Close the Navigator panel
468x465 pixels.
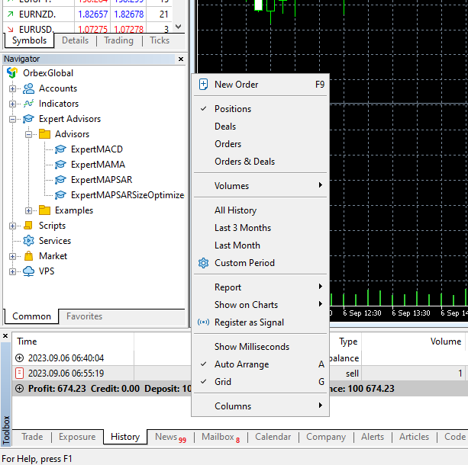click(181, 59)
